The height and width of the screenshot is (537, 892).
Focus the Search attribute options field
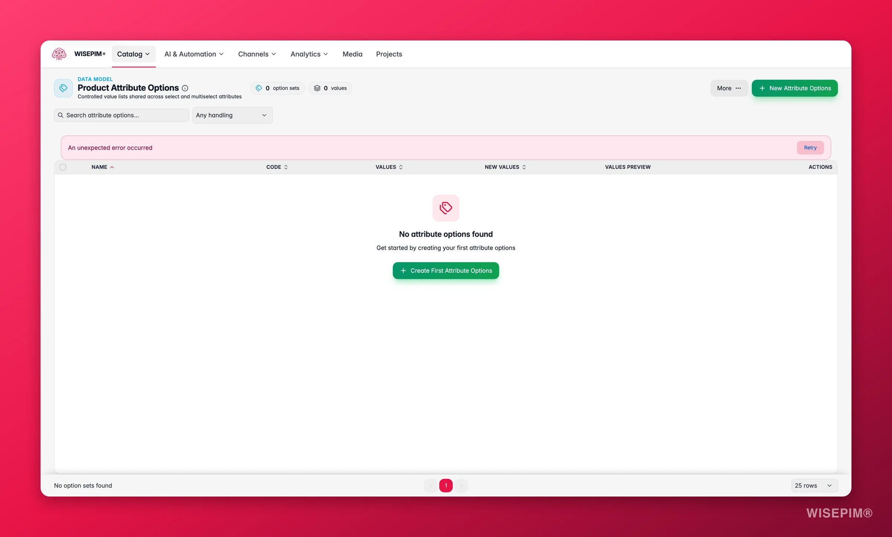coord(122,115)
